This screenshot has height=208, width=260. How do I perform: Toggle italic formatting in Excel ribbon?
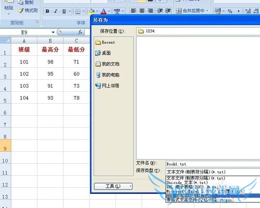[x=56, y=11]
